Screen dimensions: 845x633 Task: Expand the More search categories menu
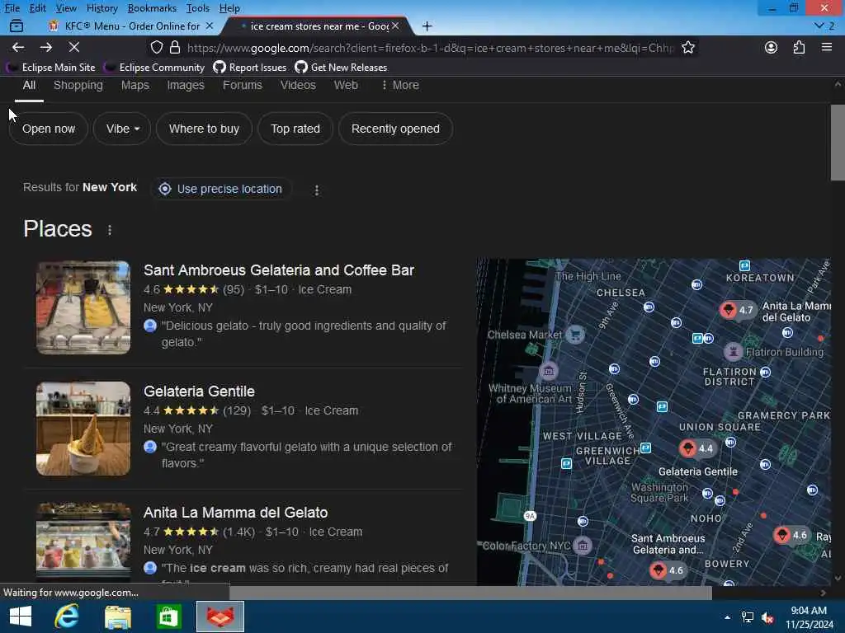click(400, 85)
